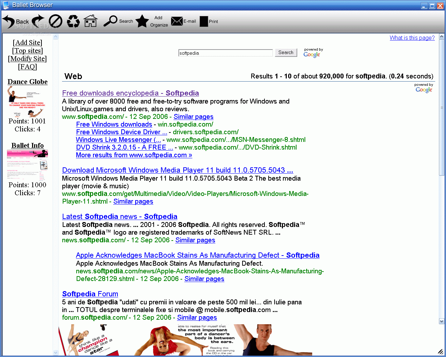Open the Add Site link
446x357 pixels.
point(28,43)
